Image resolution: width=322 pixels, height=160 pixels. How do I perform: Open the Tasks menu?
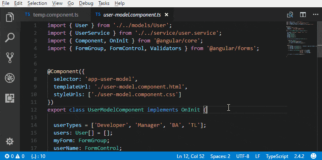[x=104, y=3]
